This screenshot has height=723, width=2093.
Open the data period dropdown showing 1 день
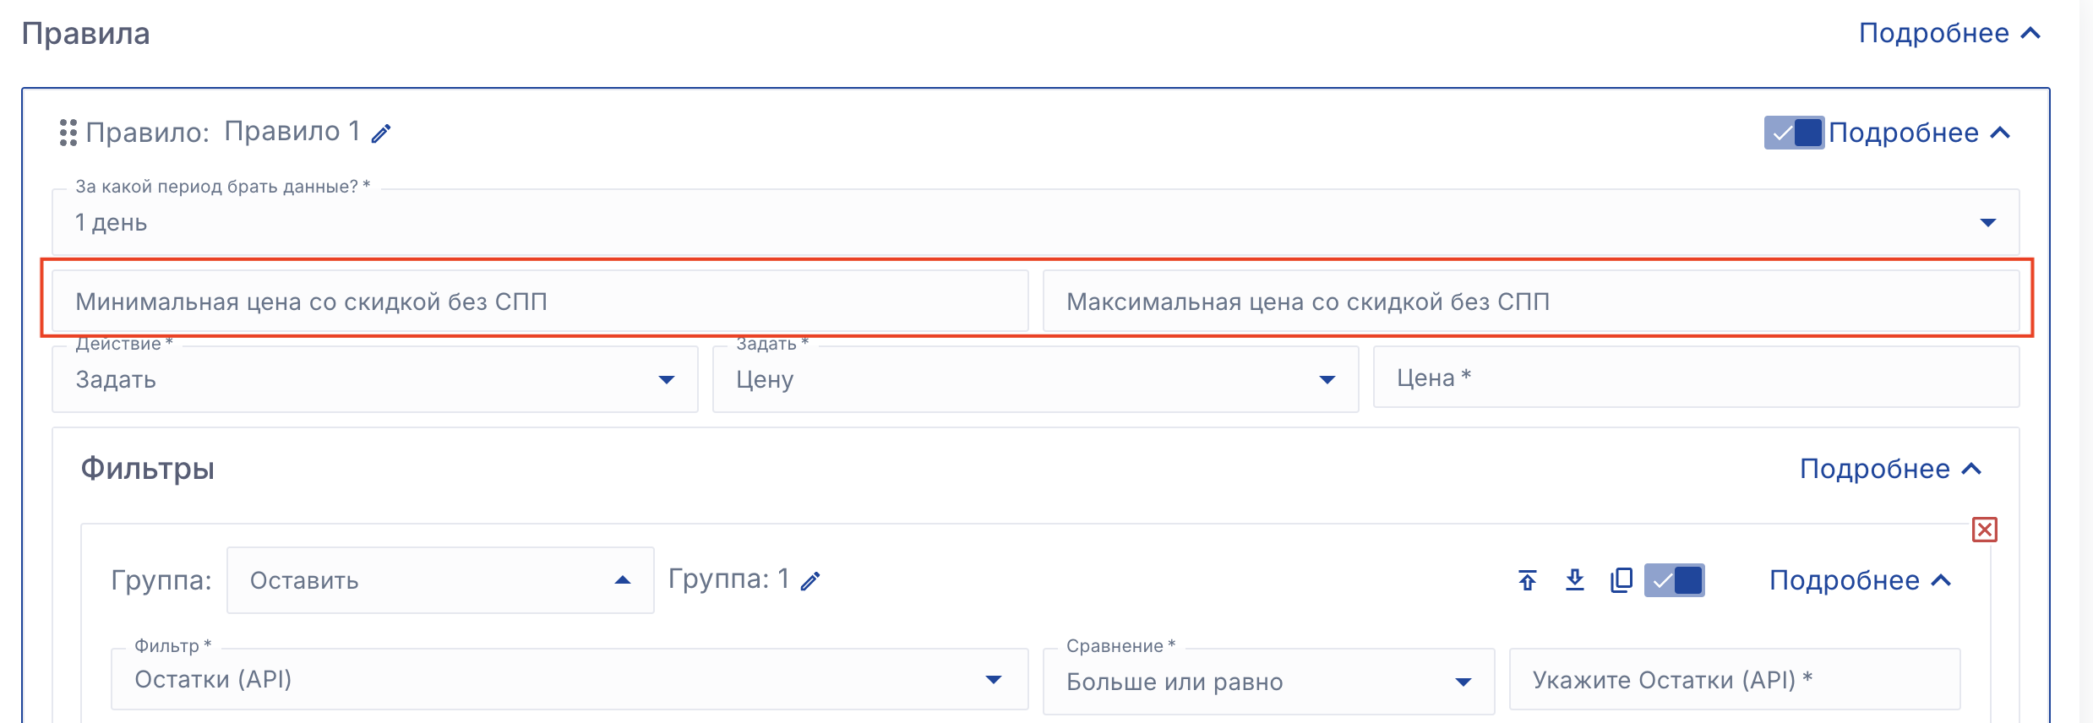(x=1035, y=222)
